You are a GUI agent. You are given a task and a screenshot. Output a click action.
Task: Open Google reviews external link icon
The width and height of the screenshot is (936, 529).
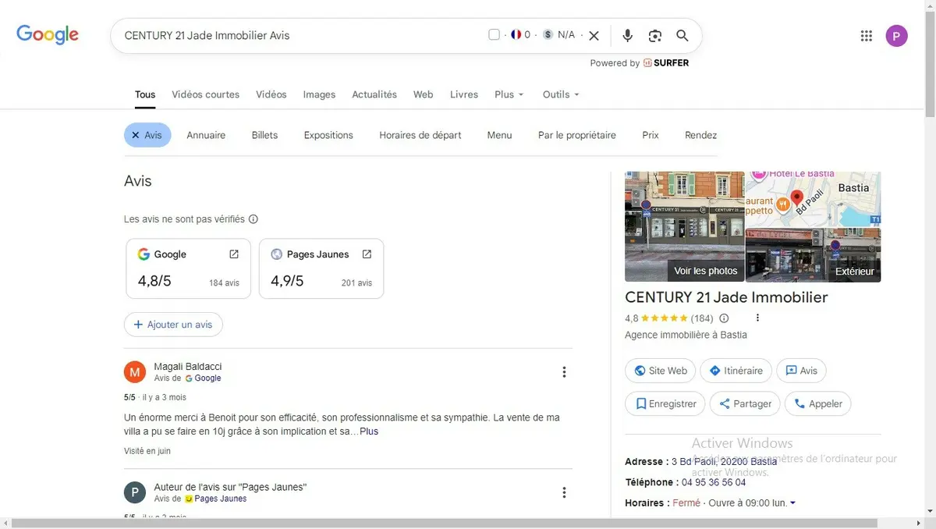pyautogui.click(x=234, y=254)
